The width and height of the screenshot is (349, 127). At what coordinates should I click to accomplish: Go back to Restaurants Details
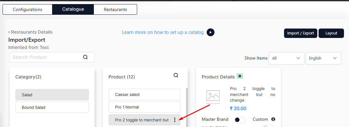point(30,32)
